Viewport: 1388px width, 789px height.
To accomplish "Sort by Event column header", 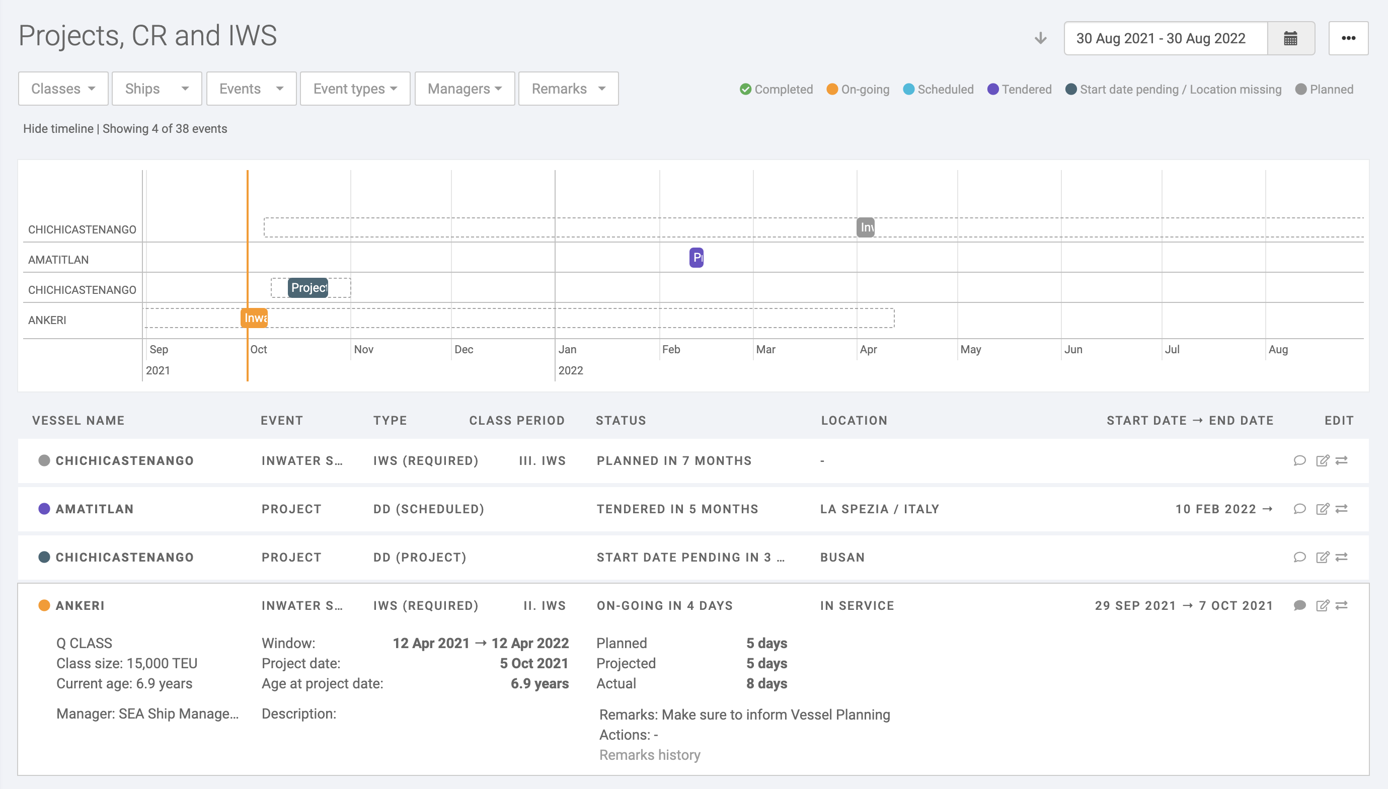I will coord(281,421).
